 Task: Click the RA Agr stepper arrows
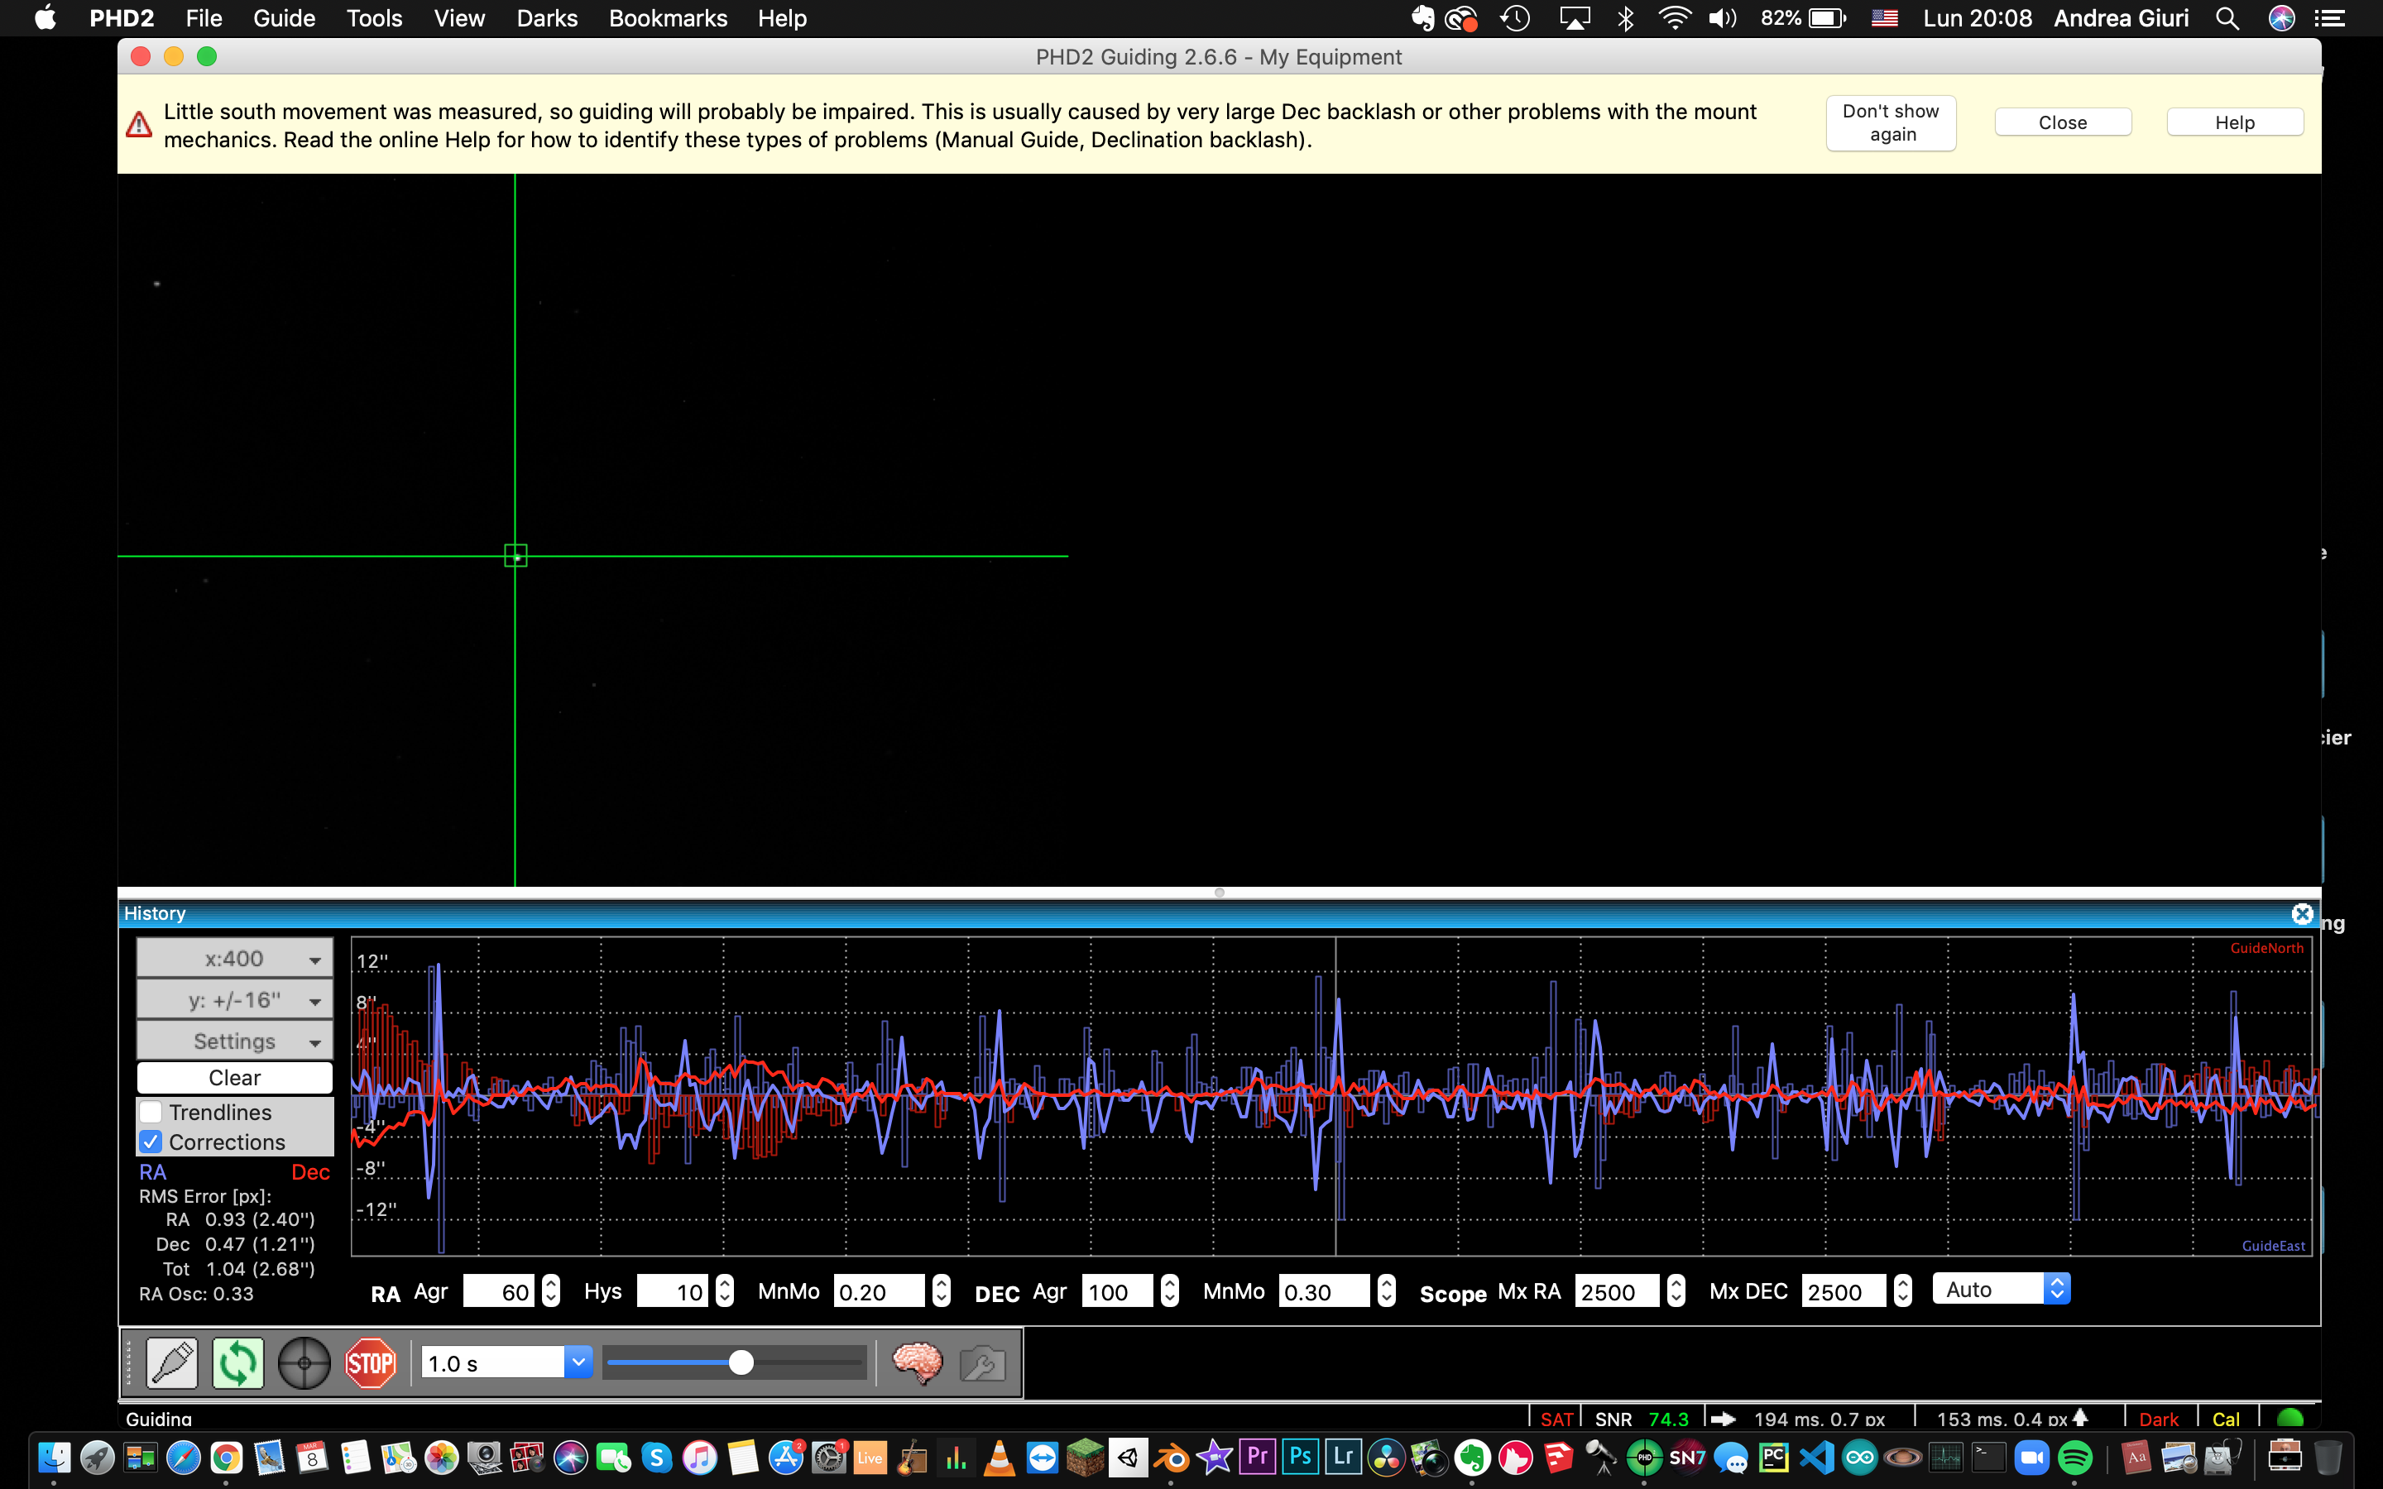pos(551,1291)
